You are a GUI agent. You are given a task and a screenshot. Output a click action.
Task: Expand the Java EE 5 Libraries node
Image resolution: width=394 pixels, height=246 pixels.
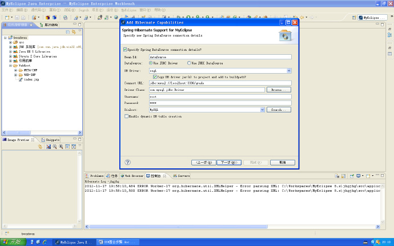(x=10, y=51)
